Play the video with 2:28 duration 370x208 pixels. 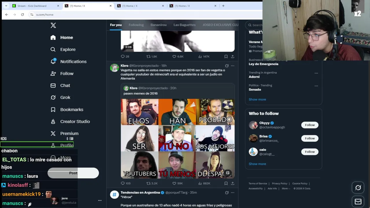coord(177,41)
